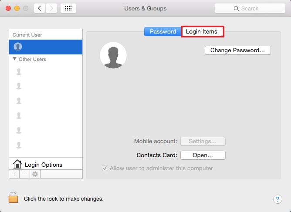Show all preferences with the grid icon

(x=68, y=8)
